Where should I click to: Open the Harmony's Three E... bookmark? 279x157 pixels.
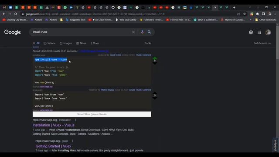coord(152,20)
